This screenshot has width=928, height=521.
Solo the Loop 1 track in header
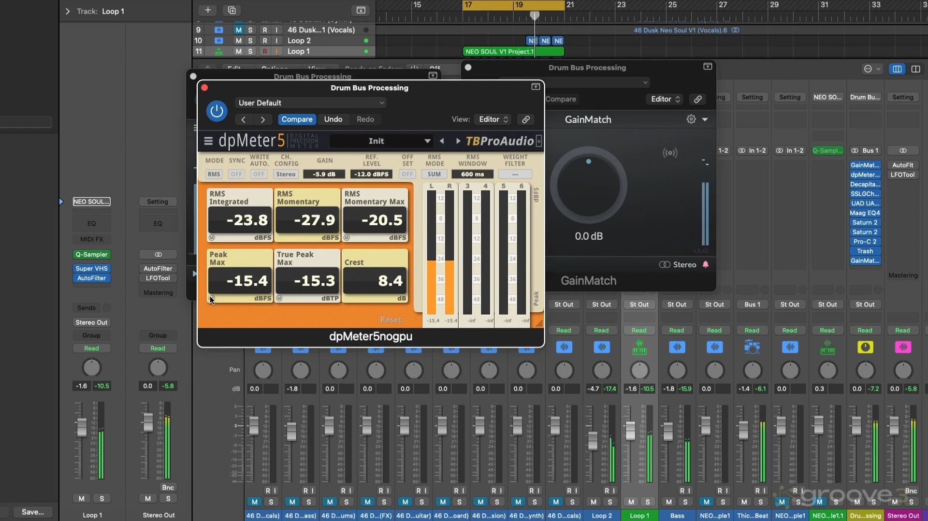(250, 51)
